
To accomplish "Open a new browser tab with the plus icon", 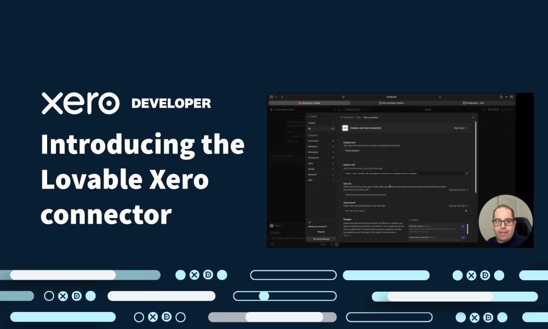I will coord(506,97).
